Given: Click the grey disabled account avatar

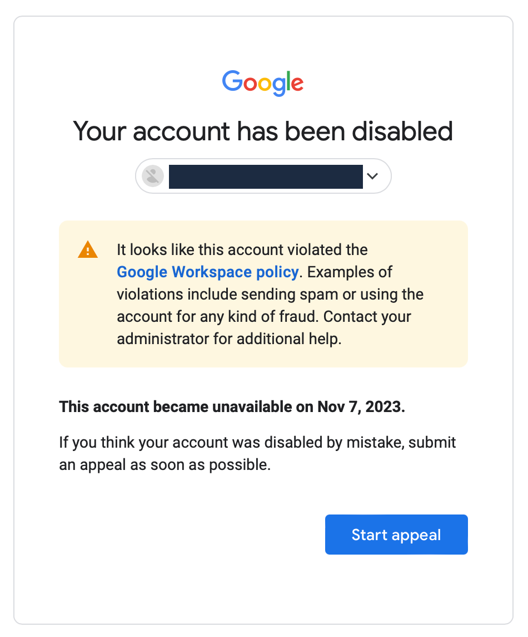Looking at the screenshot, I should click(152, 176).
